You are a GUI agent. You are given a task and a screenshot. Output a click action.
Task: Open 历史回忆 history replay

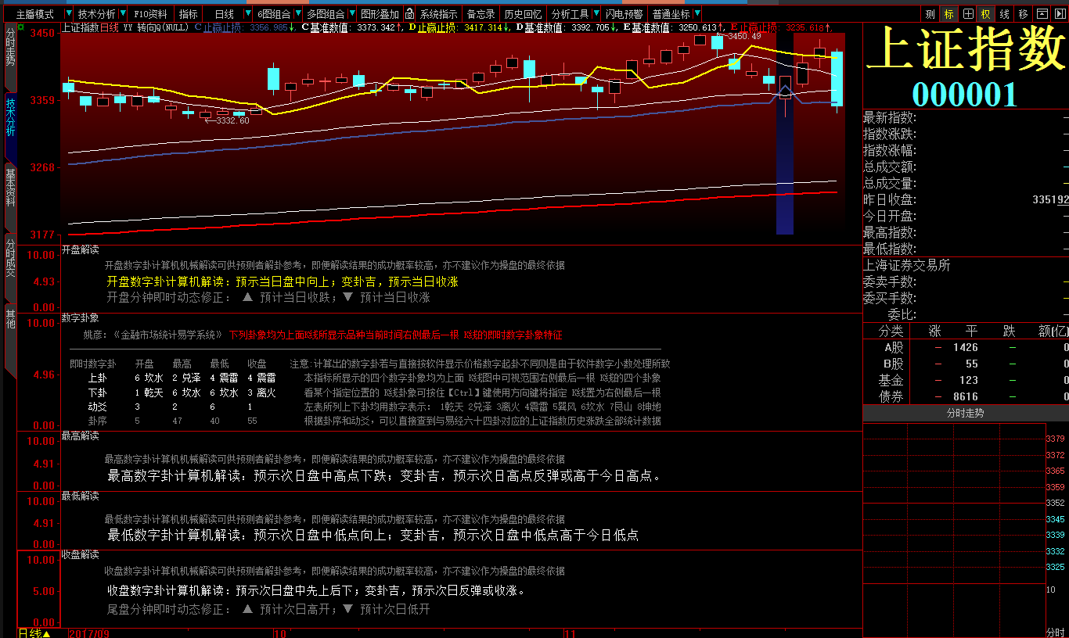click(x=523, y=14)
